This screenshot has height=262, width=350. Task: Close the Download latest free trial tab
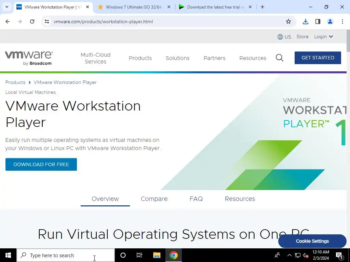(x=250, y=7)
